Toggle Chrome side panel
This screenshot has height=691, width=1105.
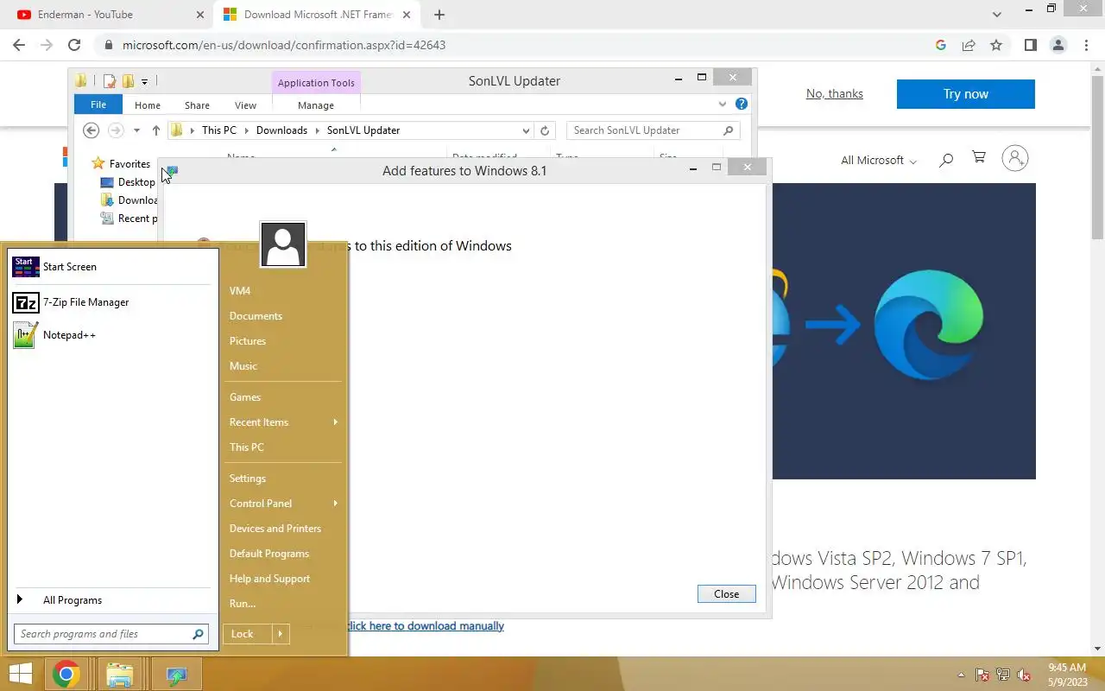[x=1031, y=45]
